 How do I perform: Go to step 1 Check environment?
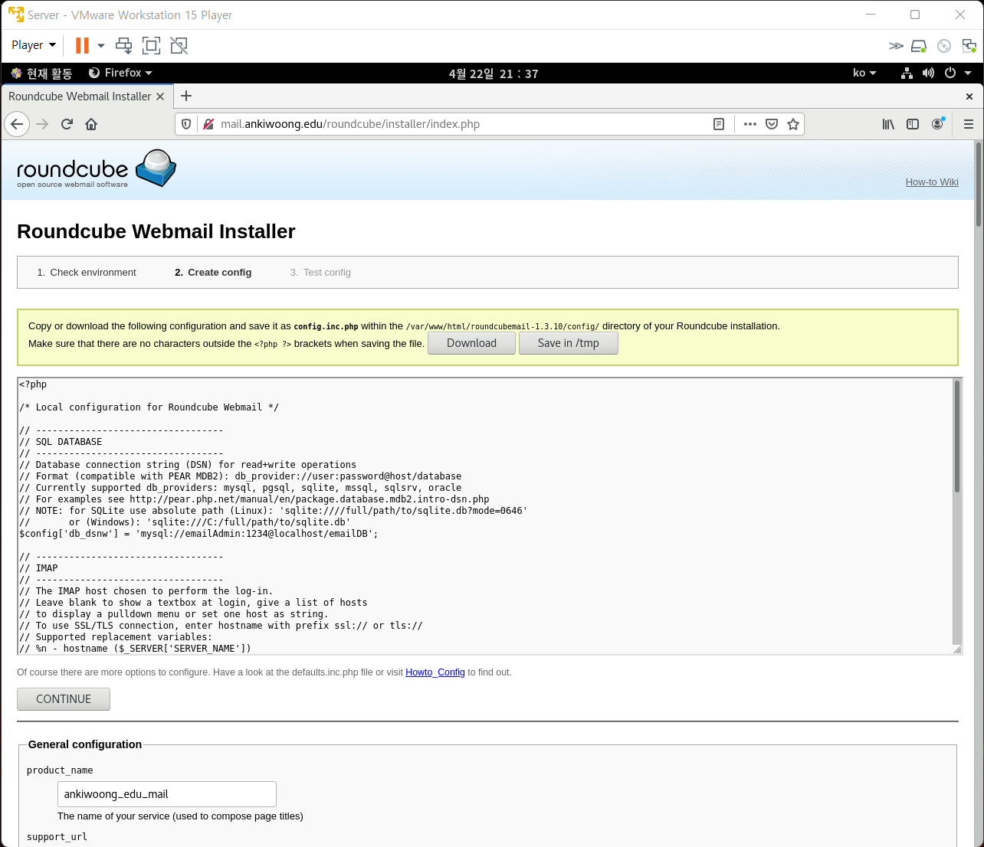[87, 273]
